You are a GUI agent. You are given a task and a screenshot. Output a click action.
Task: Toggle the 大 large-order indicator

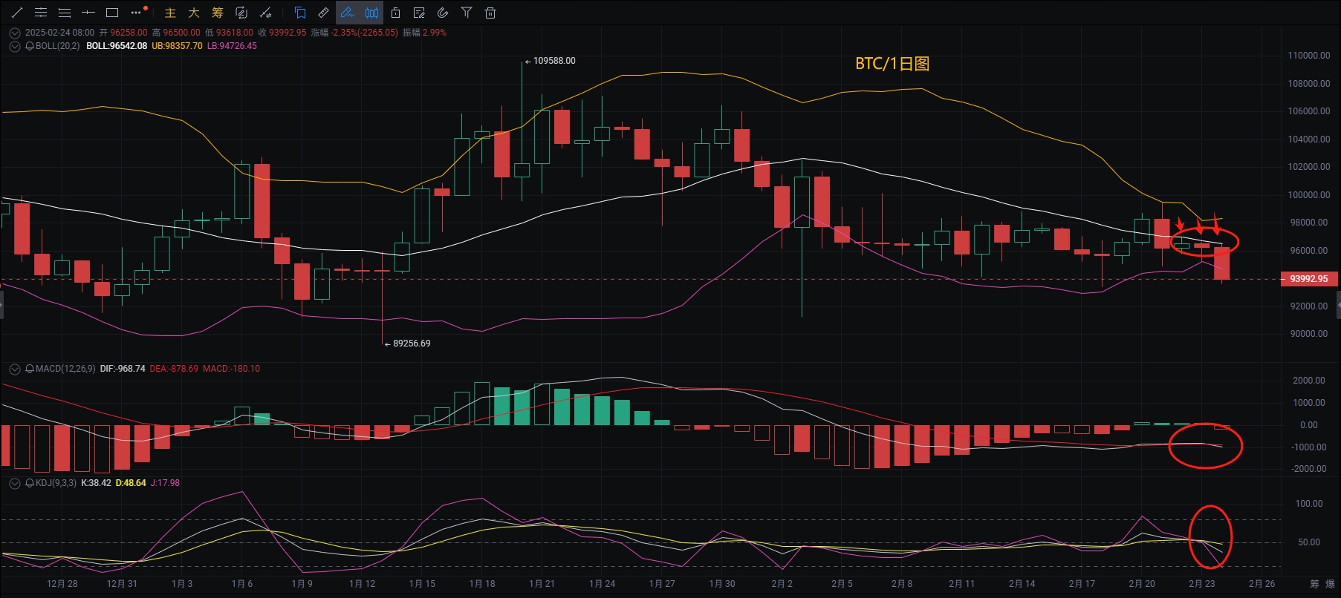coord(194,13)
